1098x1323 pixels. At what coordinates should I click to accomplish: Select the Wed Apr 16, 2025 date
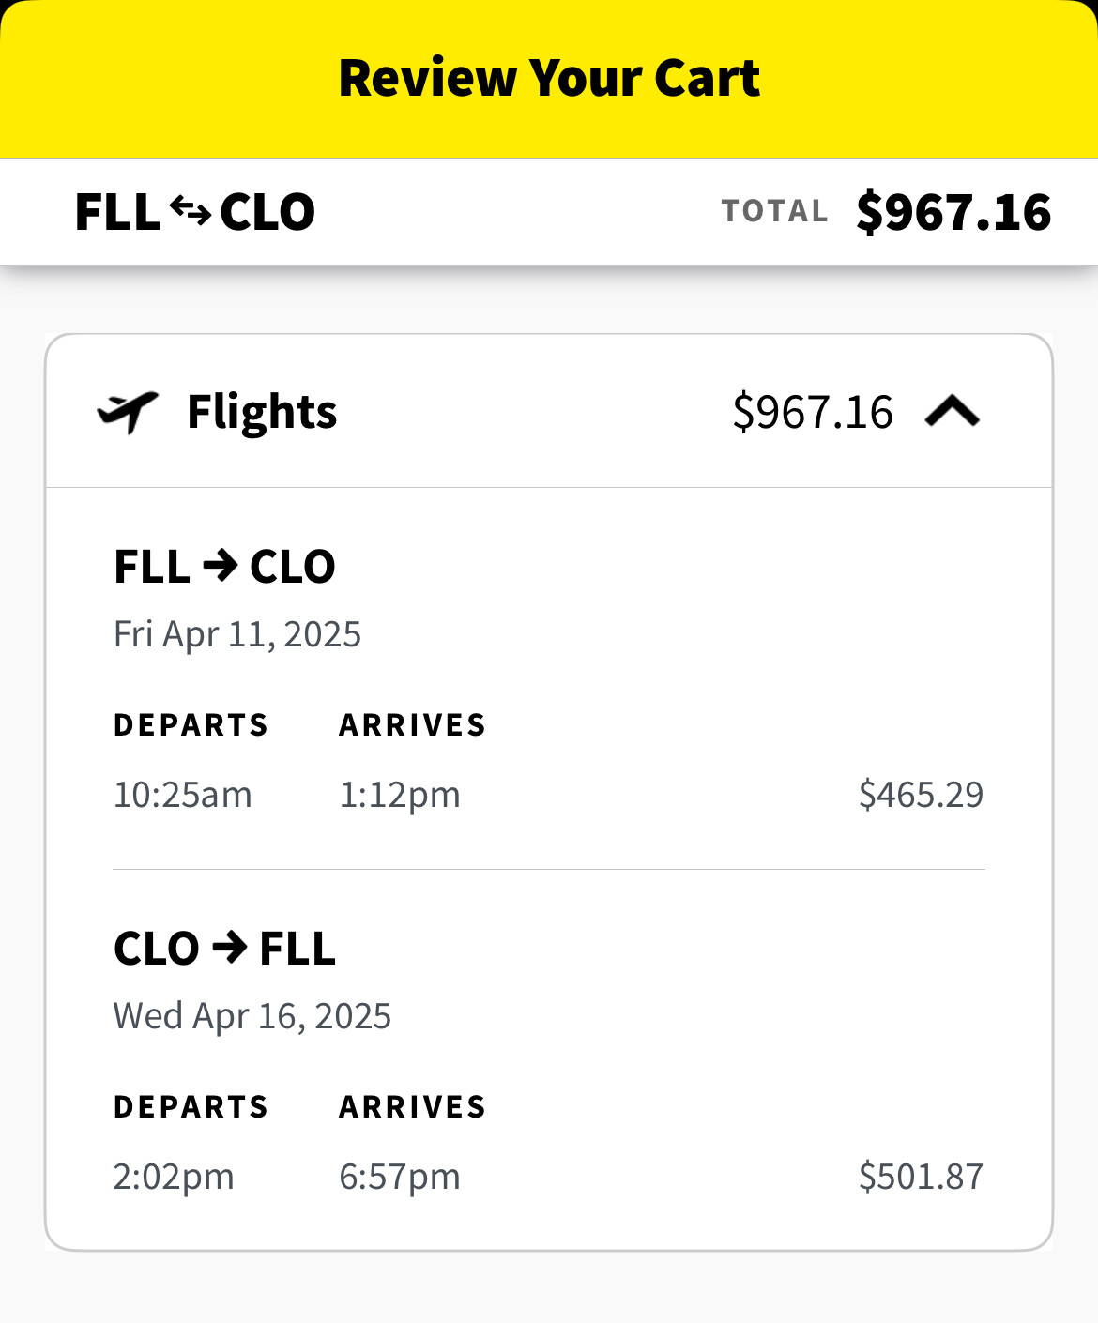252,1016
